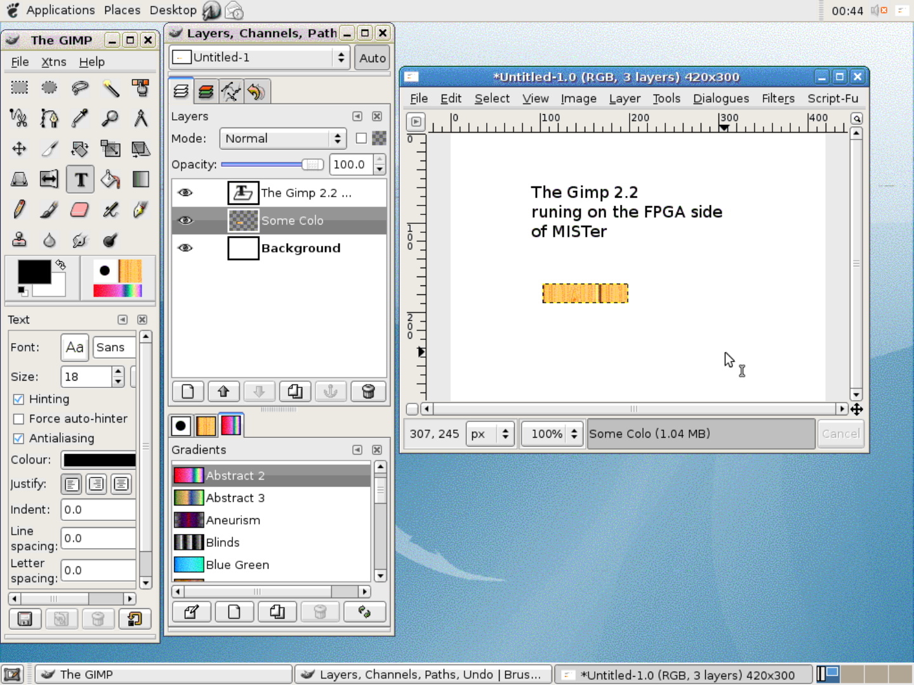Select the Rectangle Select tool

click(19, 88)
